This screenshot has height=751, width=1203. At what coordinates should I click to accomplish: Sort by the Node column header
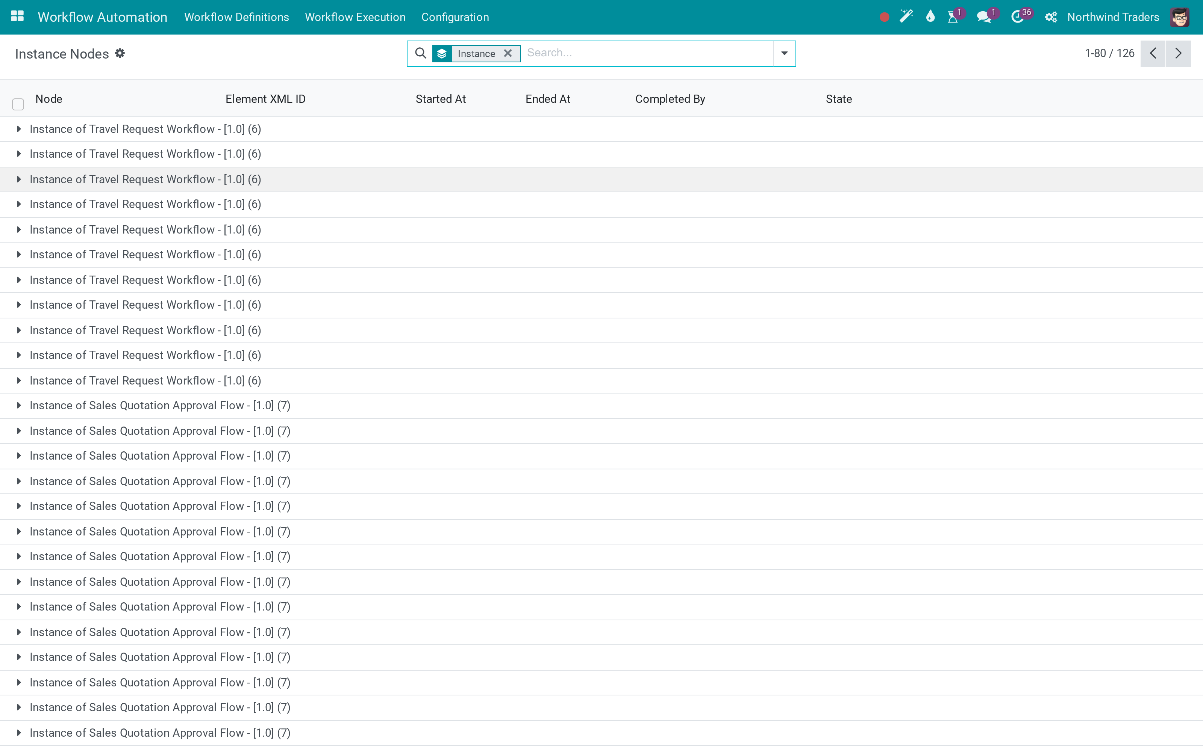[x=49, y=99]
